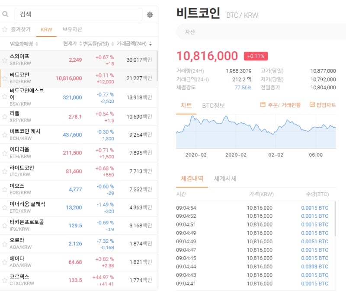Click -7.32 % change of 오로라
The height and width of the screenshot is (292, 346).
(x=105, y=241)
